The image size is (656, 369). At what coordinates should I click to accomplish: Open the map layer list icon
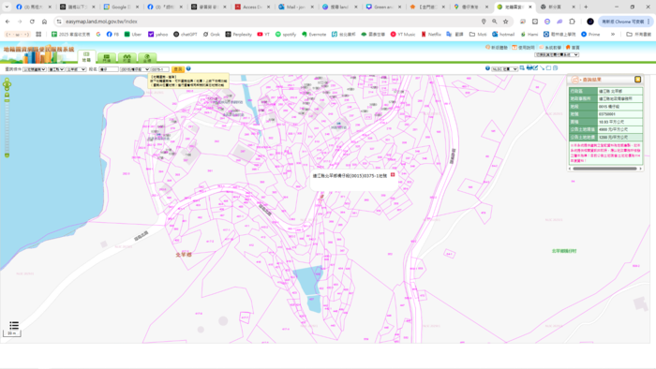point(14,326)
